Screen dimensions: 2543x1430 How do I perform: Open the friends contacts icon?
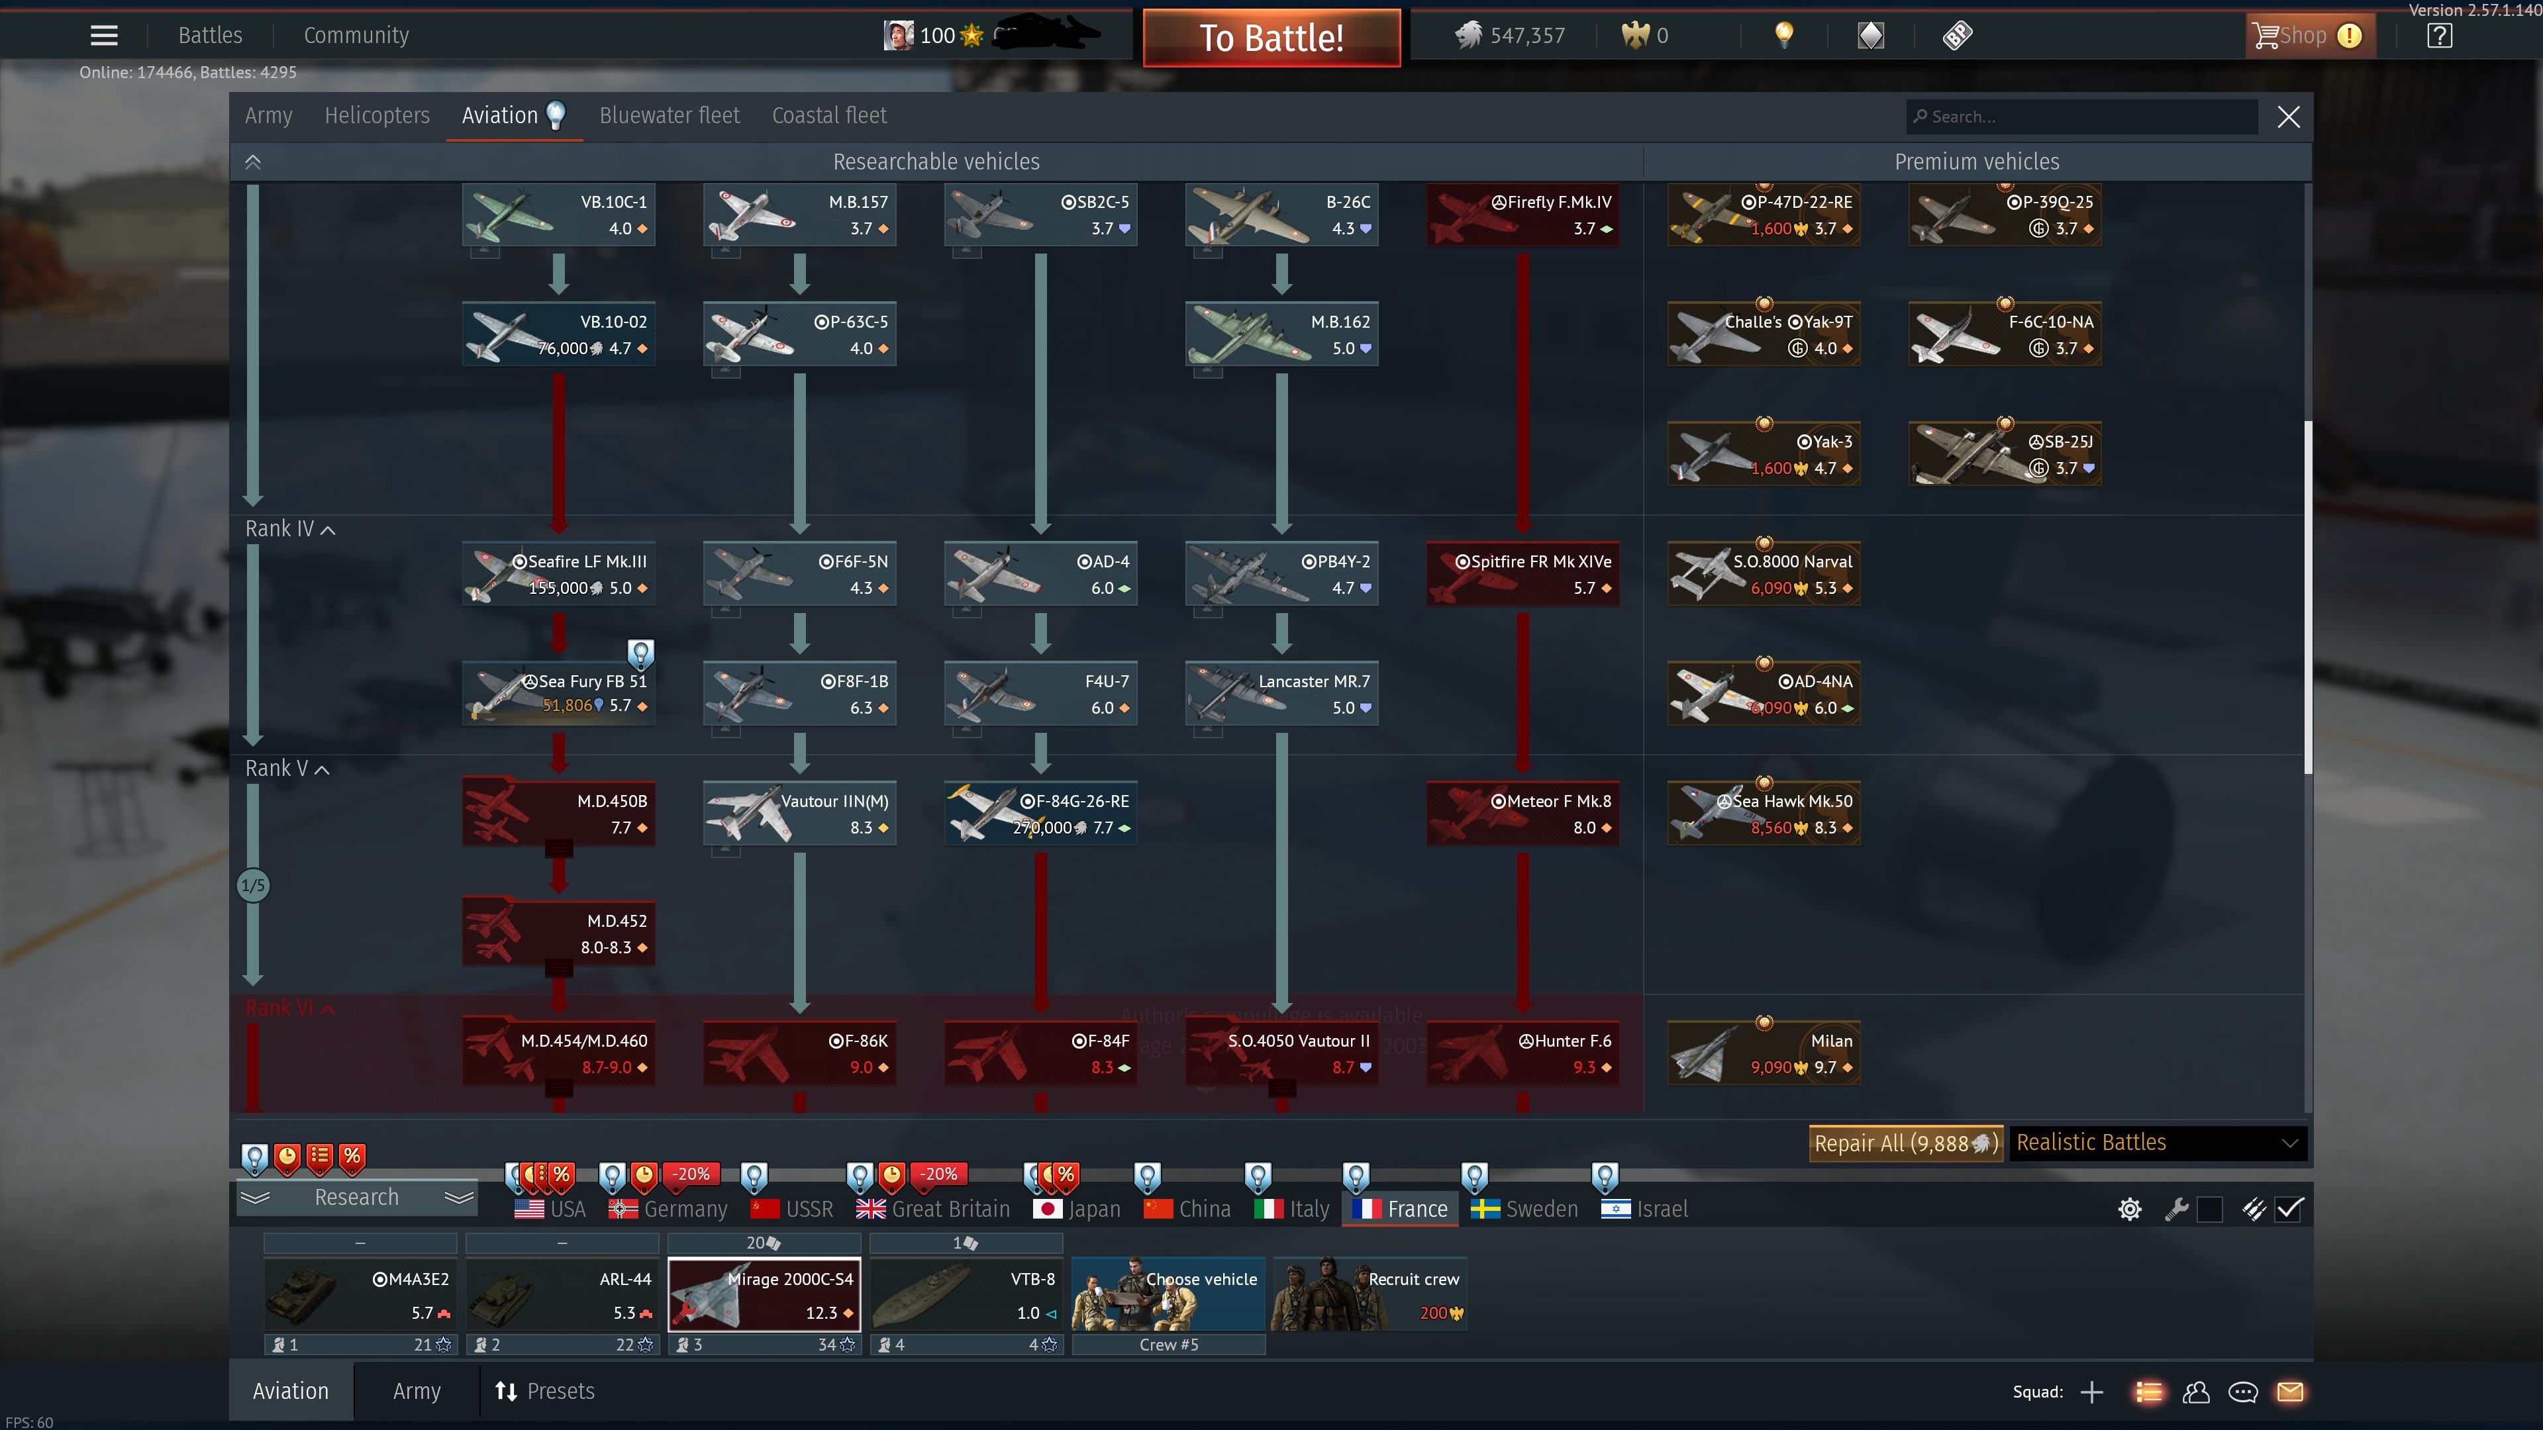pos(2195,1392)
